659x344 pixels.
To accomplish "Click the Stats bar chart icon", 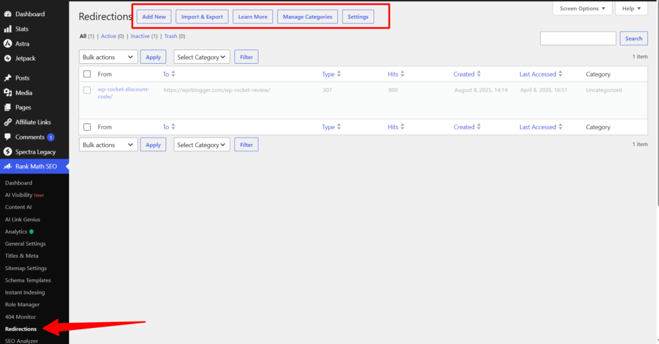I will 8,28.
